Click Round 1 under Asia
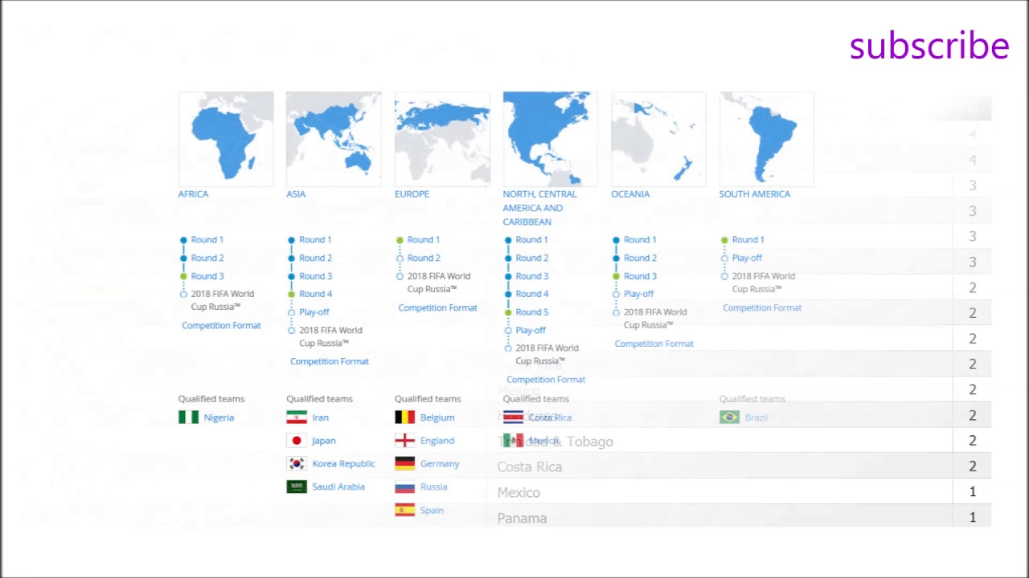The width and height of the screenshot is (1029, 578). 315,240
